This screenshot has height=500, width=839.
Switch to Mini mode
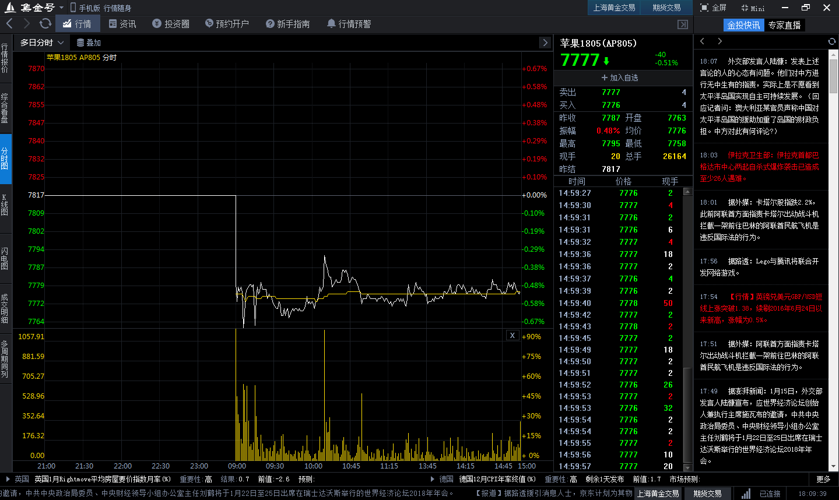[753, 8]
